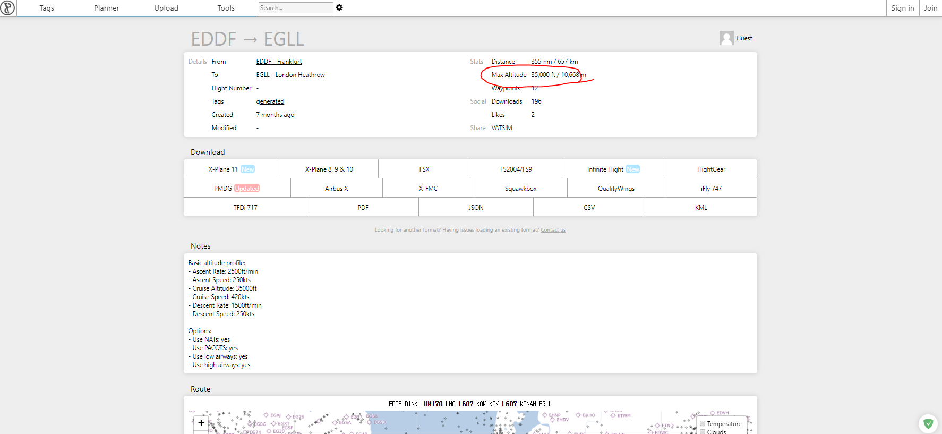
Task: Download plan for X-Plane 8, 9 & 10
Action: tap(329, 169)
